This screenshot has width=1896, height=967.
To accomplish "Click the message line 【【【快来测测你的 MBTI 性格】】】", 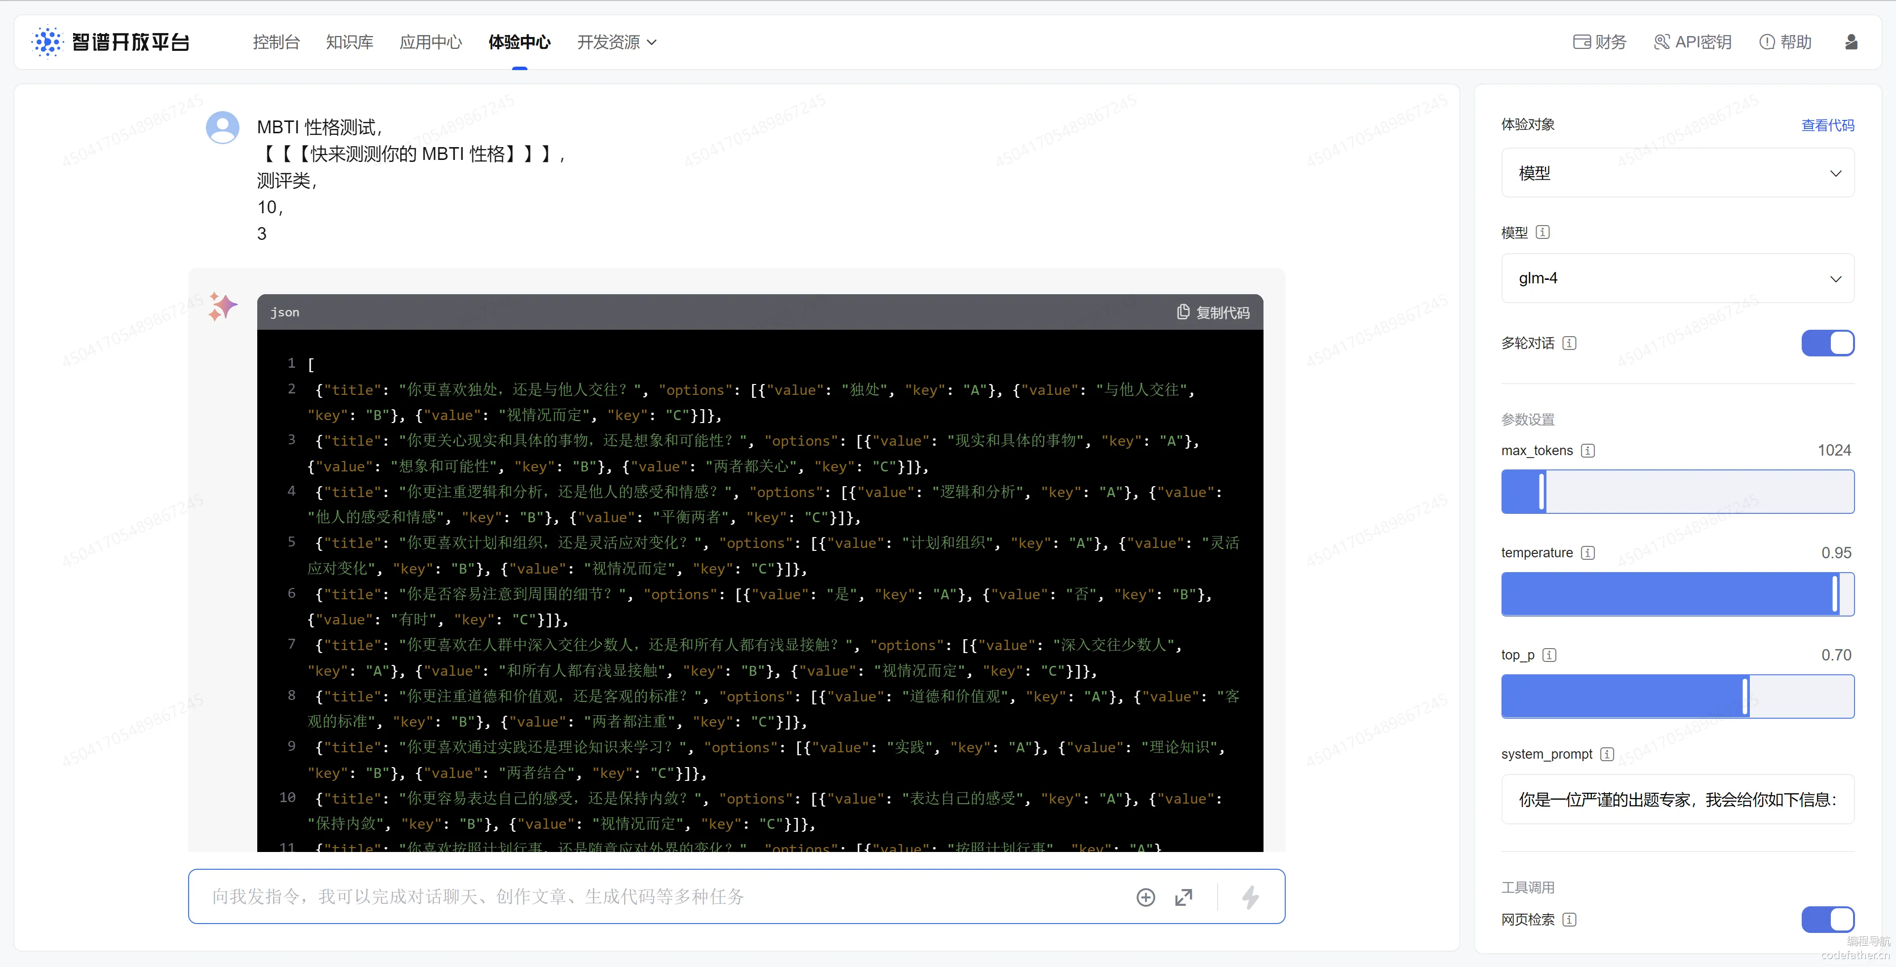I will [410, 154].
